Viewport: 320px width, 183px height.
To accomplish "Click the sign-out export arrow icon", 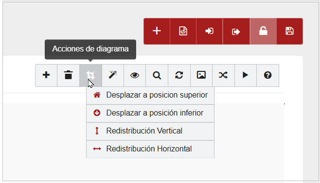I will [236, 31].
